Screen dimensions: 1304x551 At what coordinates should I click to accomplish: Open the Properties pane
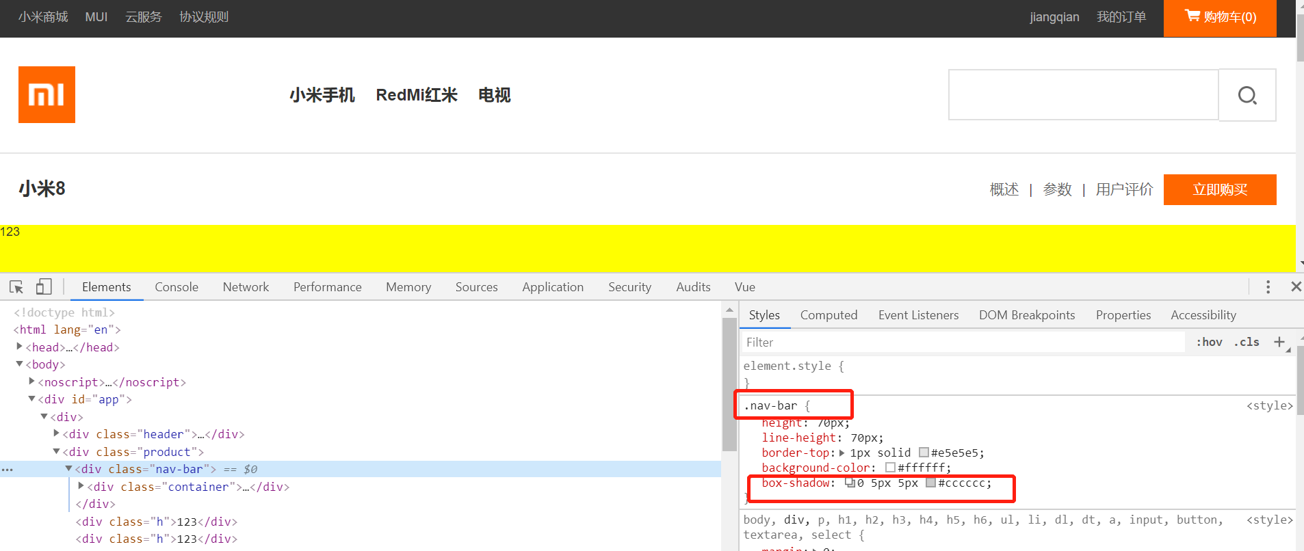click(x=1123, y=315)
